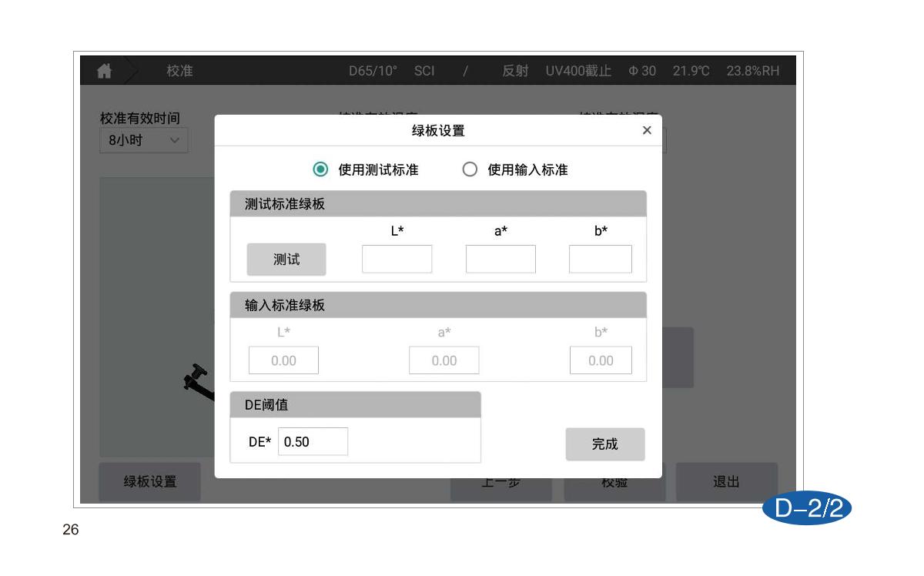Open the 8小时 calibration validity dropdown
The image size is (924, 576).
point(144,141)
